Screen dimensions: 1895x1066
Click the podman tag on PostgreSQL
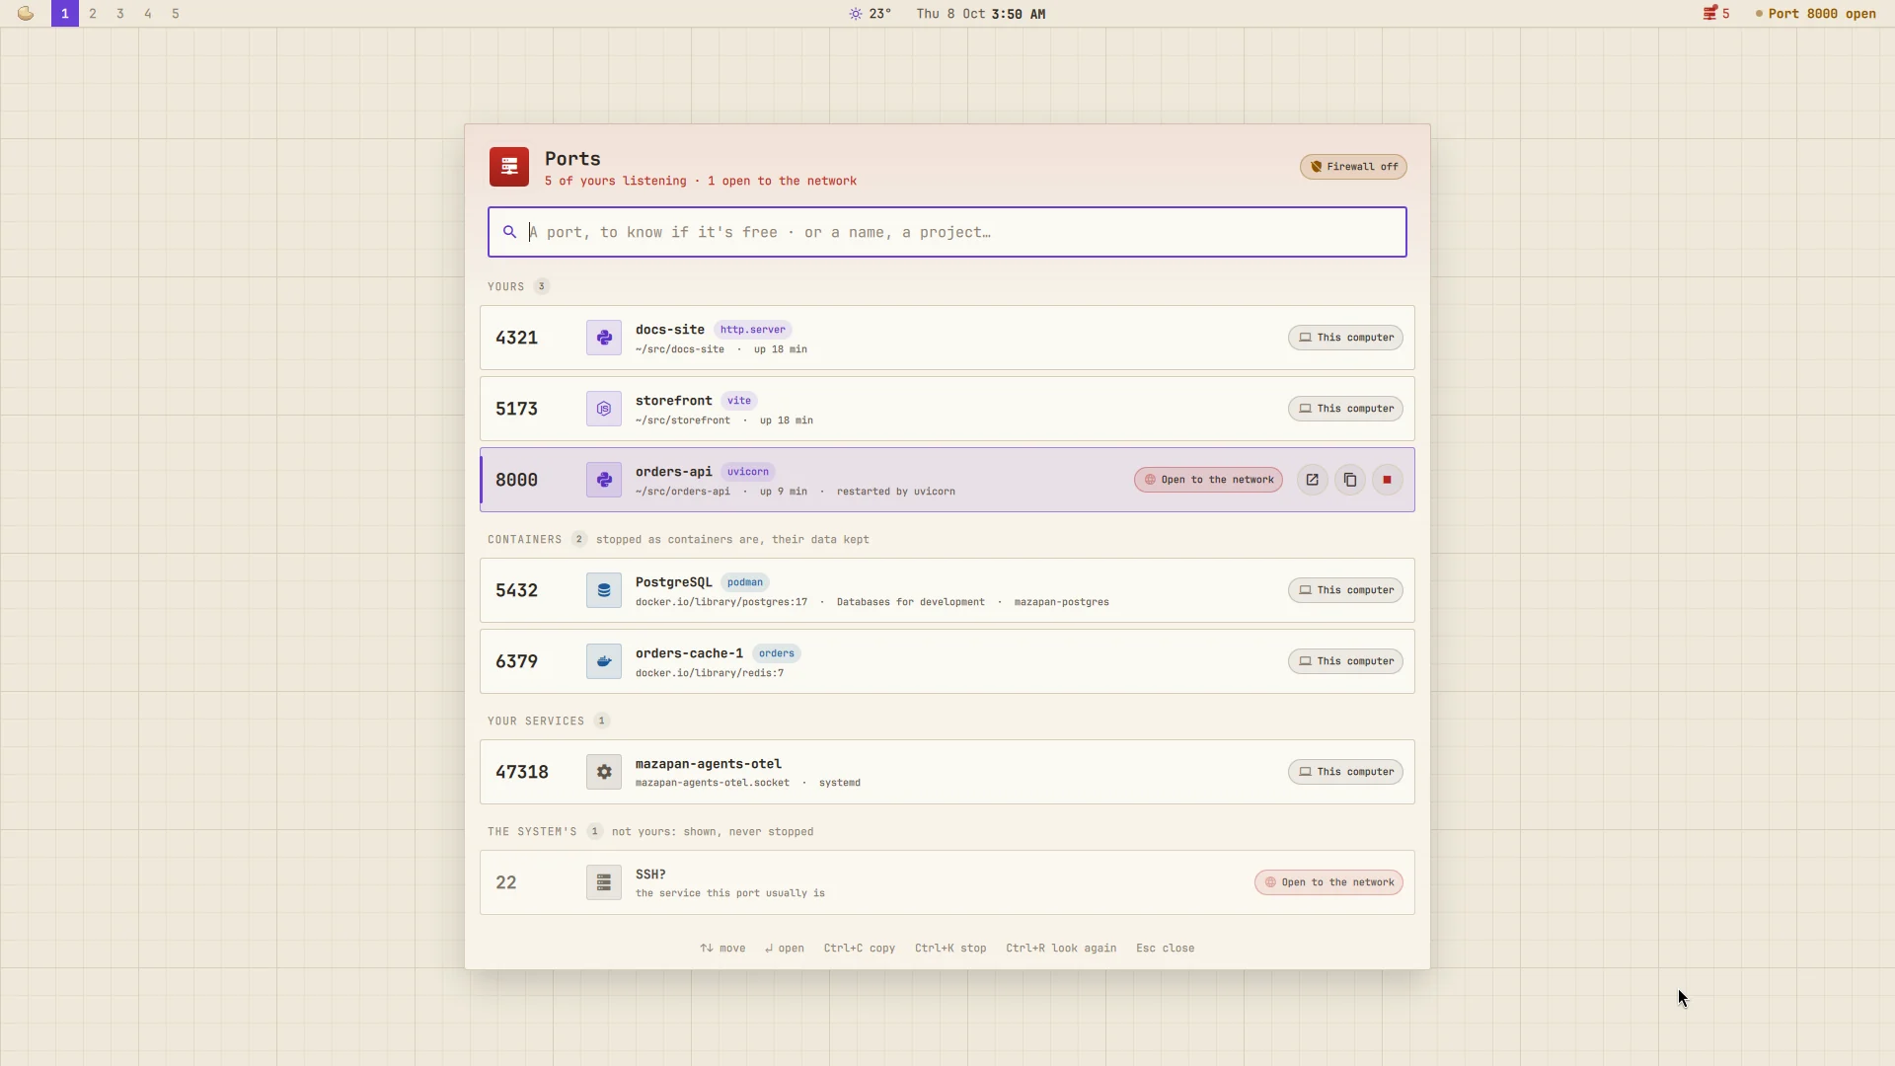point(745,582)
